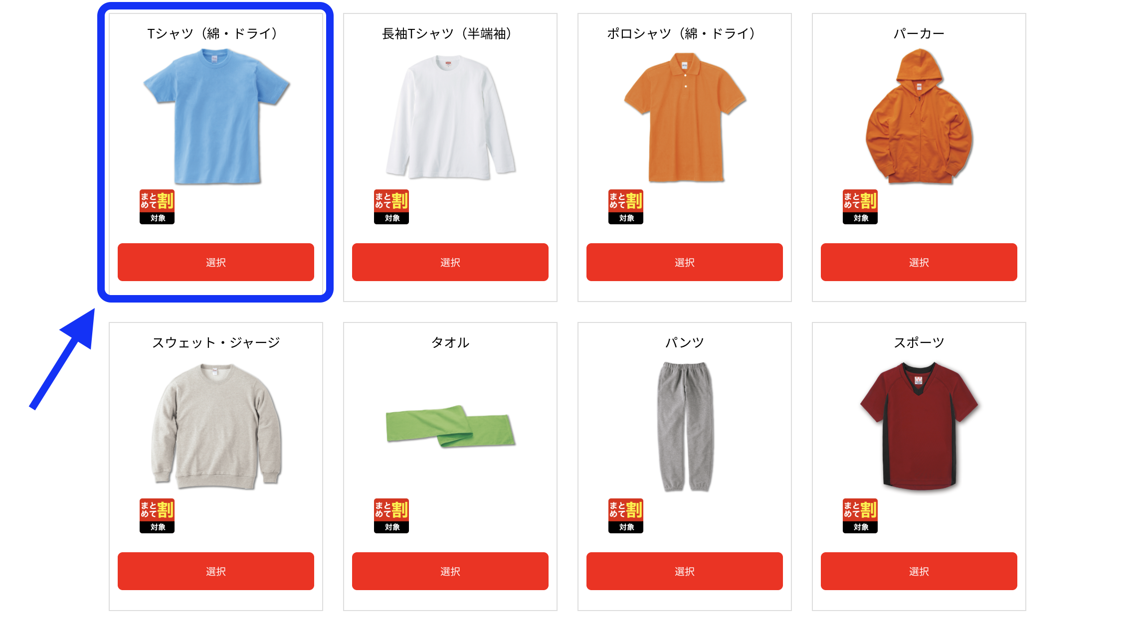Choose タオル with its red 選択 button
1142x629 pixels.
coord(450,571)
